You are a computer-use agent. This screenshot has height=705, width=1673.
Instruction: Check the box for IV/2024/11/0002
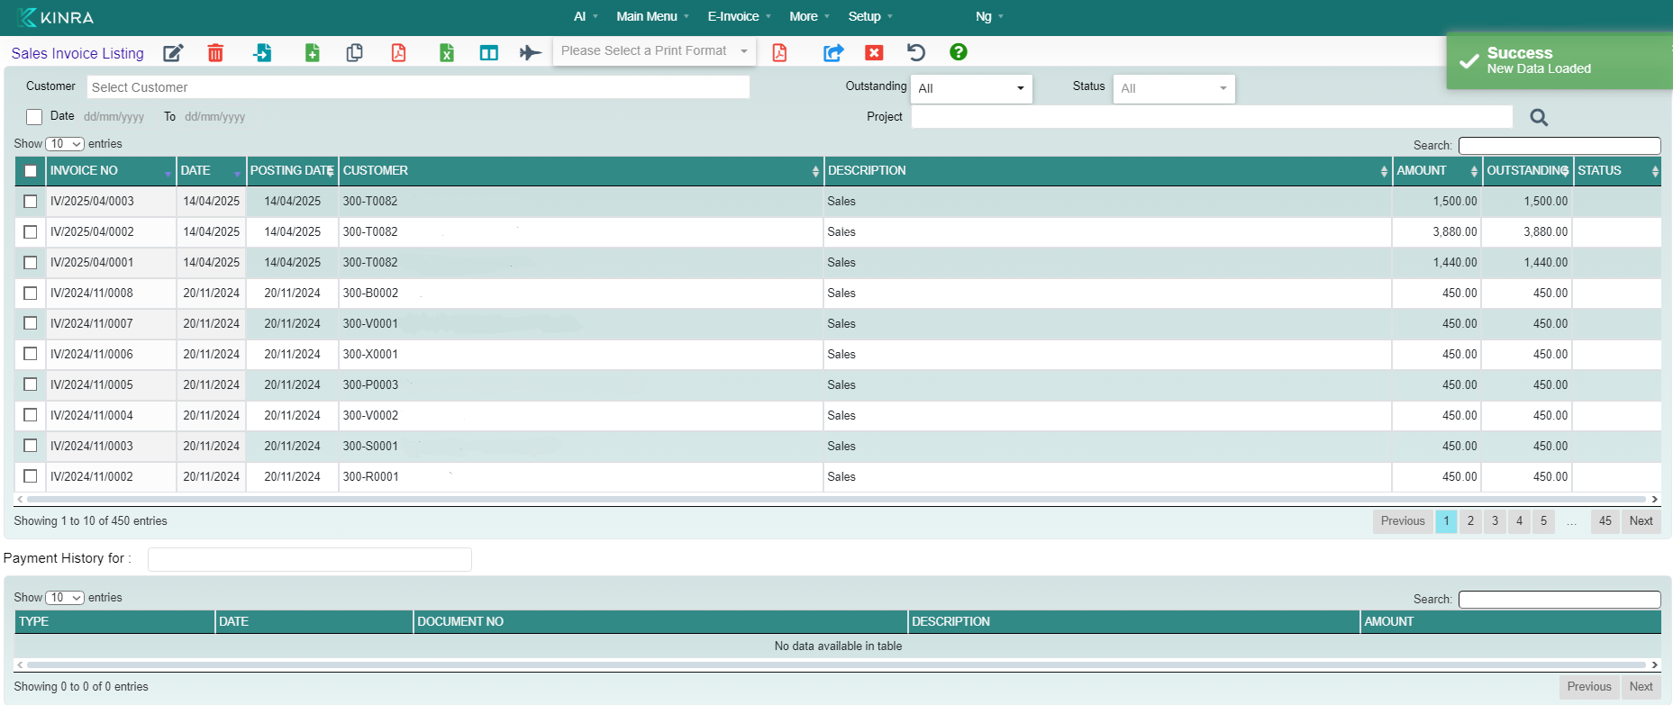point(31,476)
